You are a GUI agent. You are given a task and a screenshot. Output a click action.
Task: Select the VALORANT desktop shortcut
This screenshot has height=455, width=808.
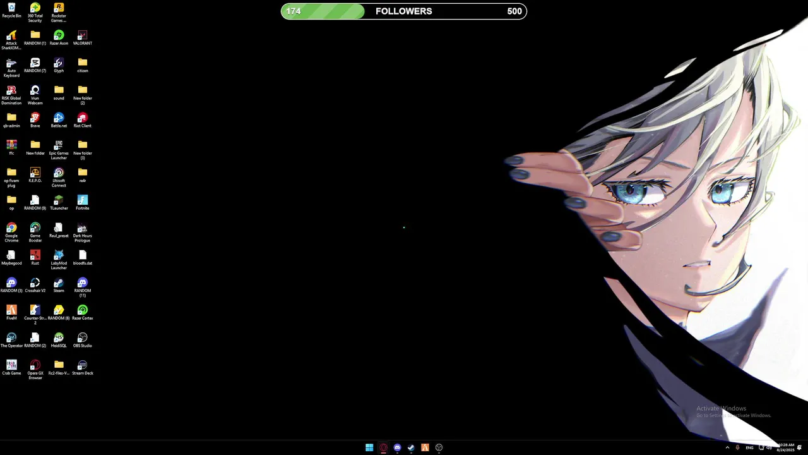pyautogui.click(x=82, y=38)
